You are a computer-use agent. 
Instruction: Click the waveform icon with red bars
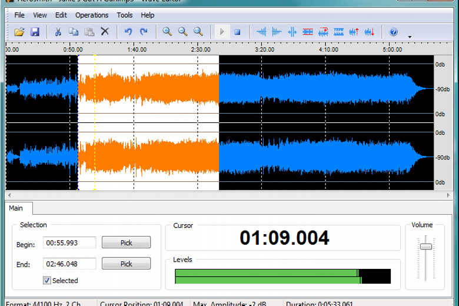308,32
